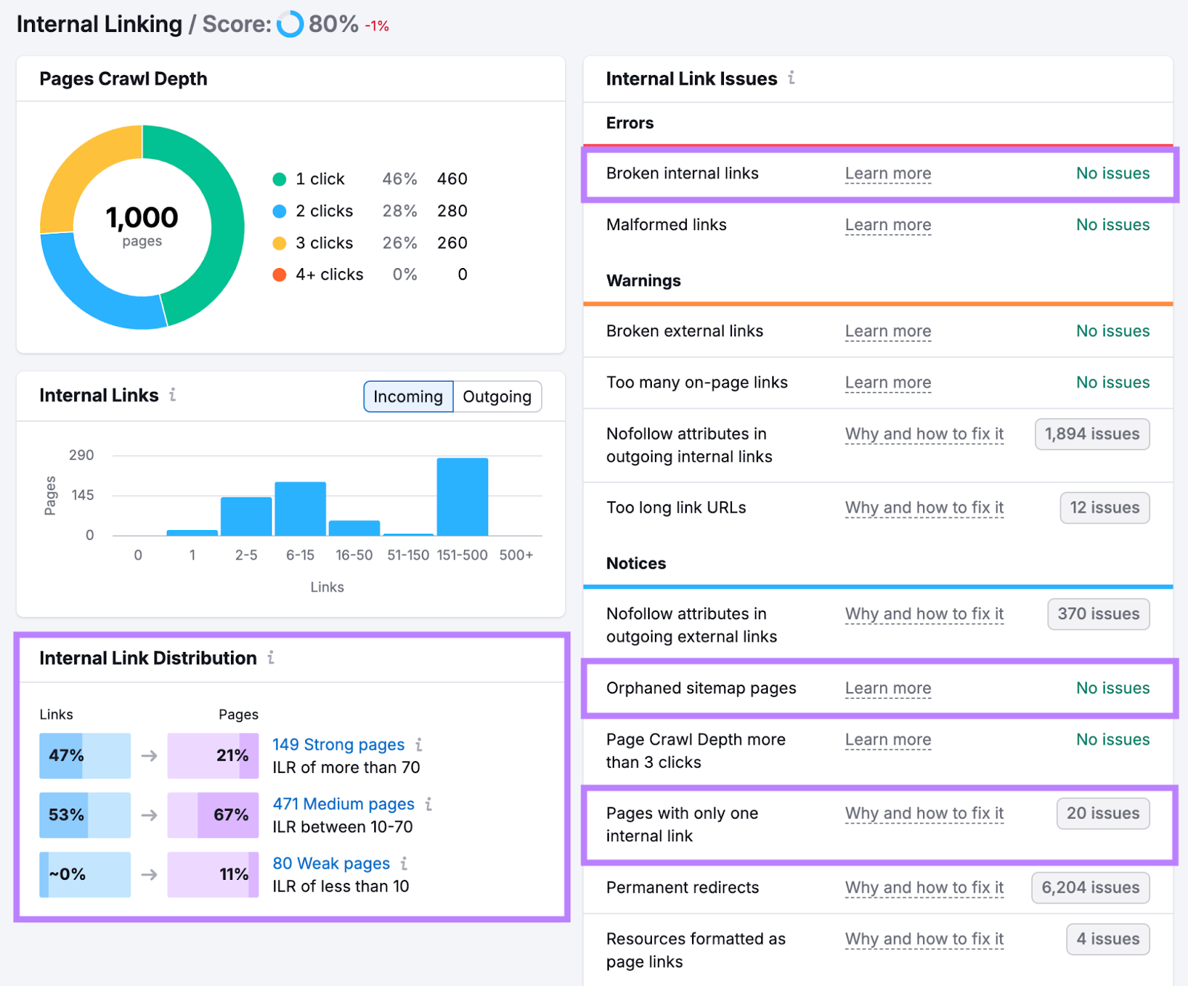The image size is (1188, 986).
Task: Expand fix details for Too long link URLs
Action: [x=924, y=508]
